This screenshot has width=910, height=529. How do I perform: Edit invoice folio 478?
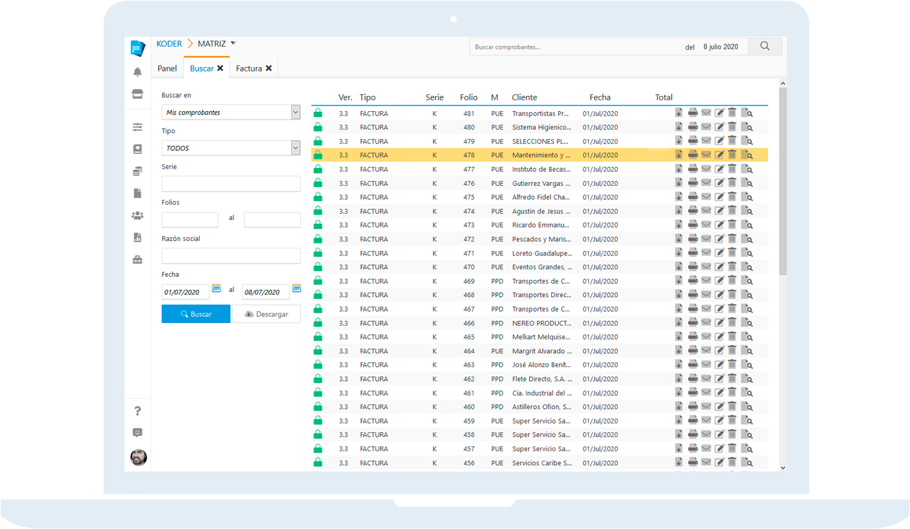pyautogui.click(x=720, y=155)
